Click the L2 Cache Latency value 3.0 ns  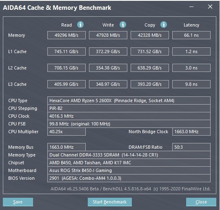coord(191,68)
